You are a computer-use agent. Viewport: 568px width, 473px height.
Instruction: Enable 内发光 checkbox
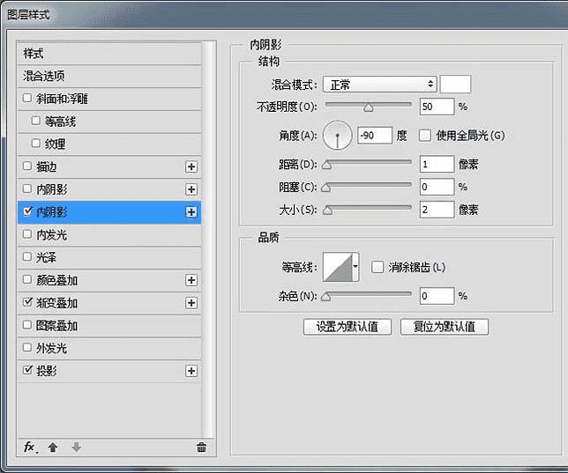(27, 234)
